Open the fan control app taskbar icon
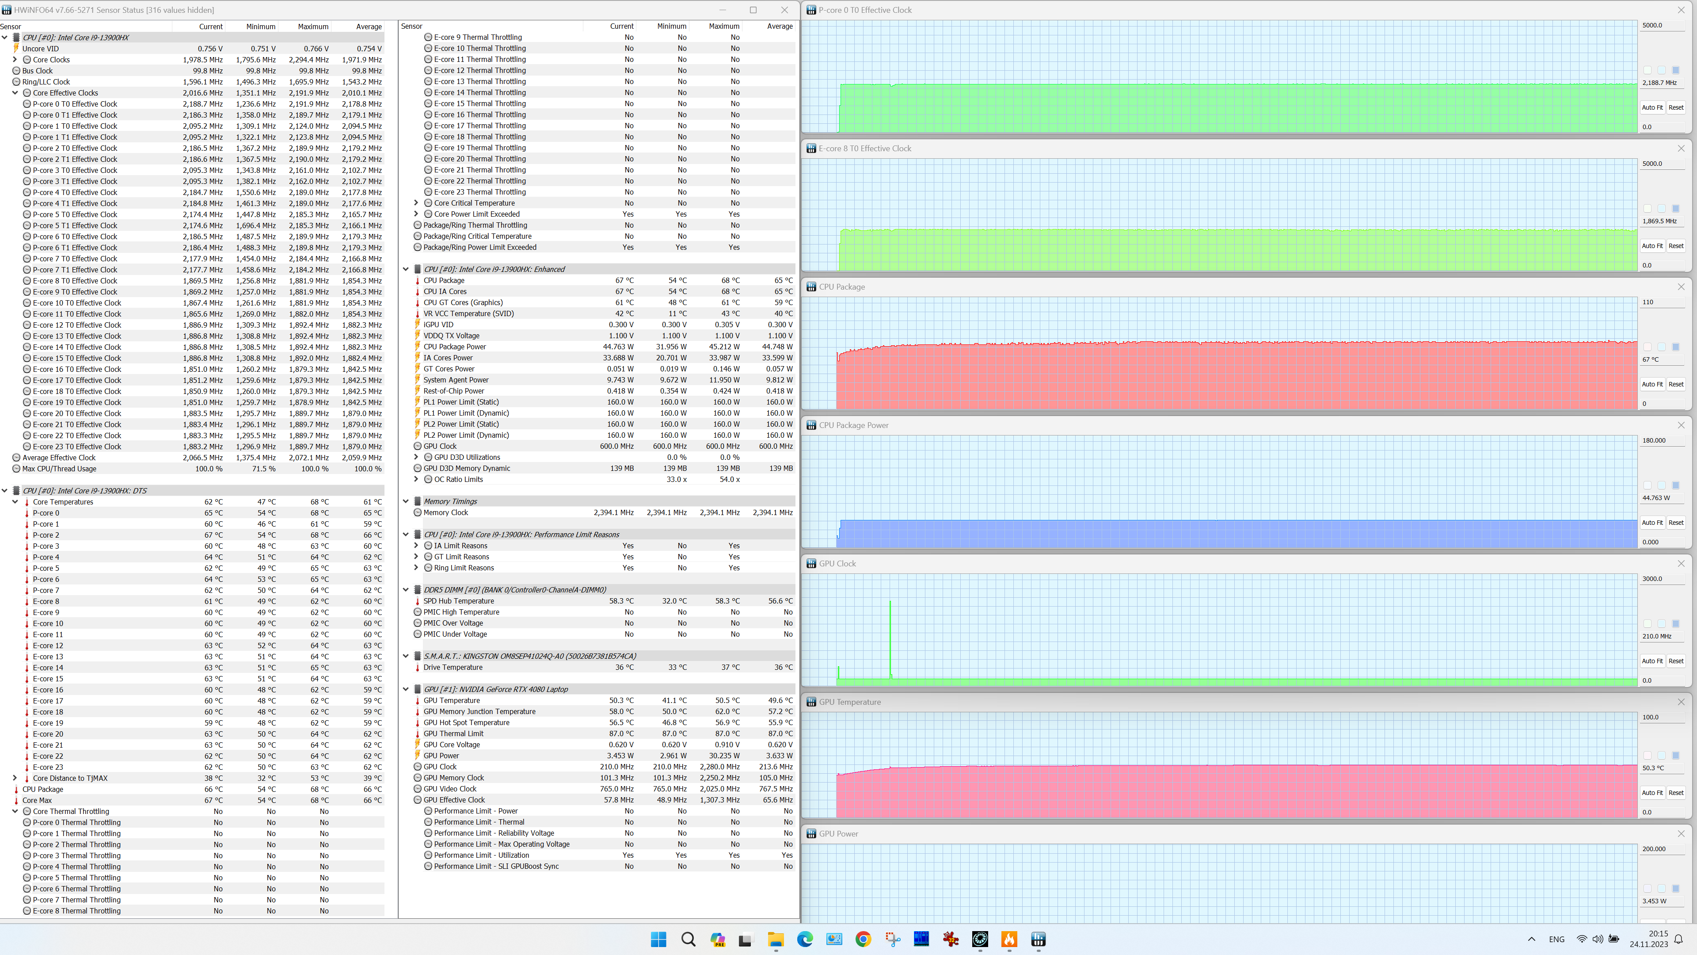1697x955 pixels. click(x=980, y=939)
